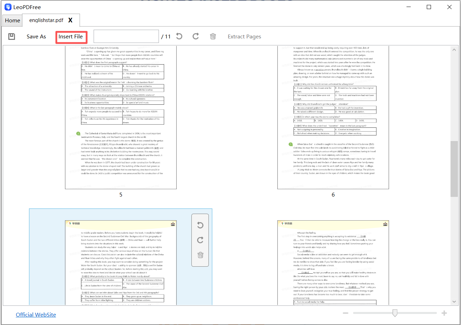Open the Insert File dialog

71,36
